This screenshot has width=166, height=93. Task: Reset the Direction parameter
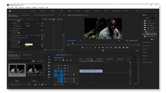(42, 44)
